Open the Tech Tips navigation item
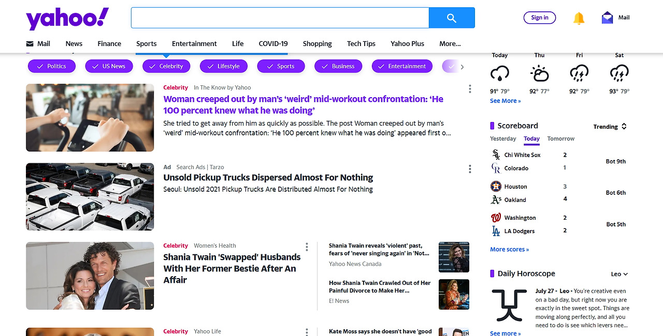Image resolution: width=663 pixels, height=336 pixels. pos(361,44)
